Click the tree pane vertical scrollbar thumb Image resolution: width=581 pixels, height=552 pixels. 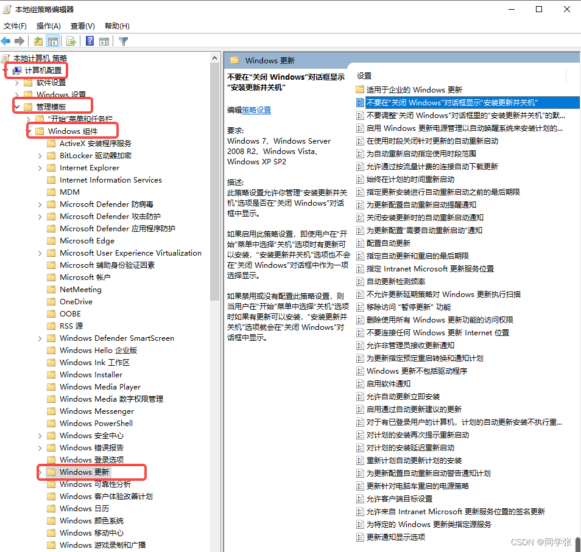pos(215,181)
